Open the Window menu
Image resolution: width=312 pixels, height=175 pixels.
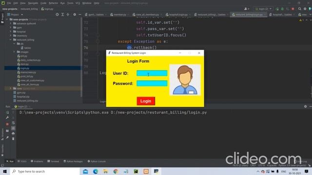87,3
